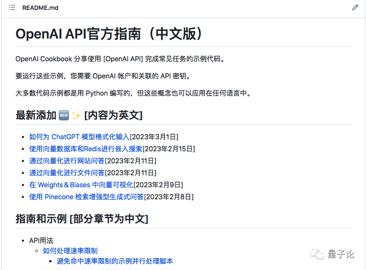
Task: Click the date text [2023年2月9日]
Action: pos(158,185)
